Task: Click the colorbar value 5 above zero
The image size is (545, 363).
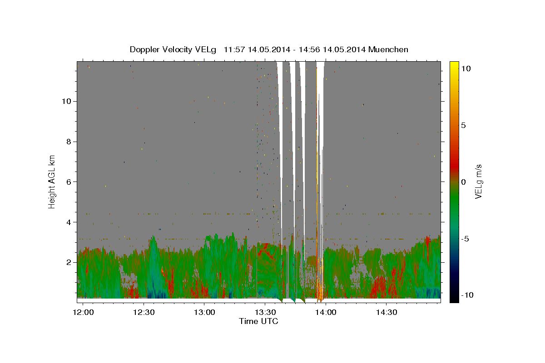Action: (463, 125)
